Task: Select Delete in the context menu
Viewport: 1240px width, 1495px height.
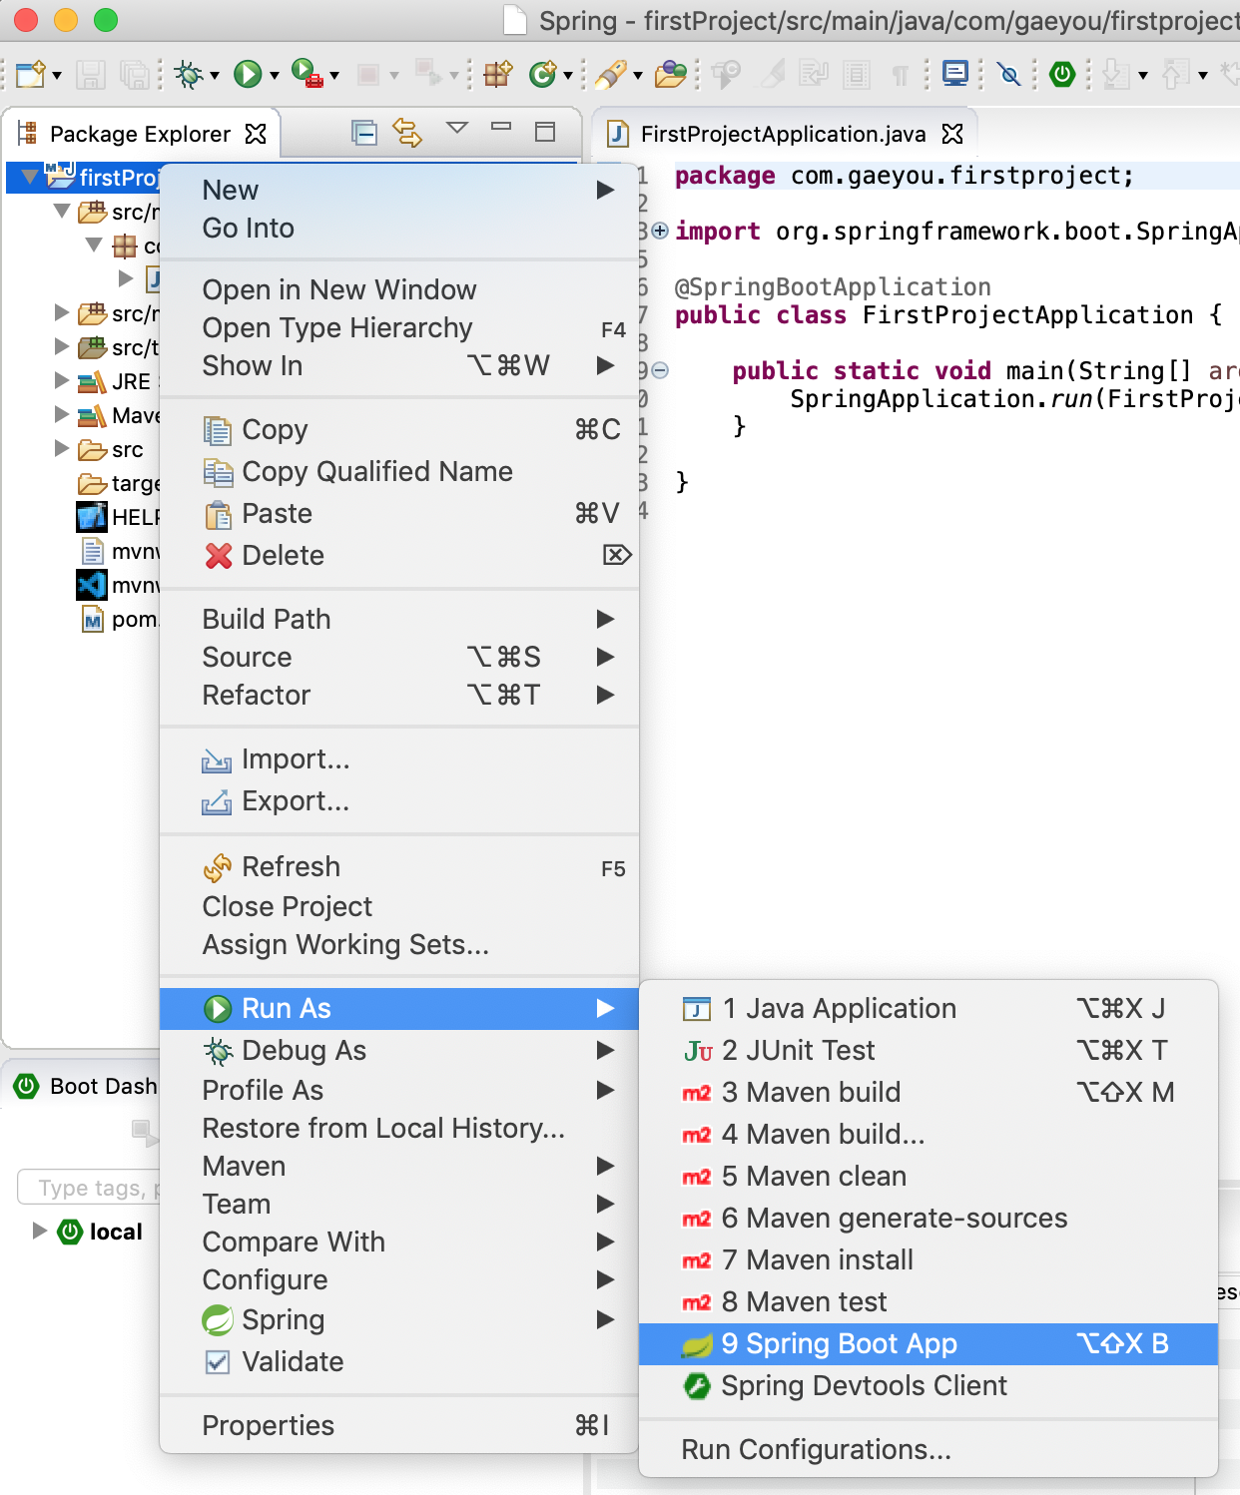Action: [399, 556]
